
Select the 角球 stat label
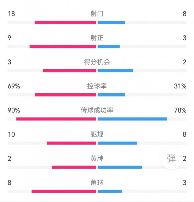[x=97, y=183]
